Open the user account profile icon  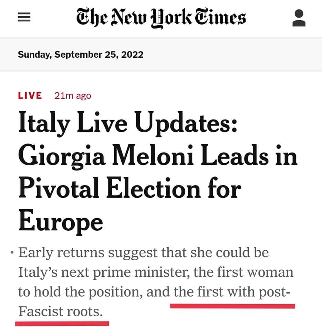pos(299,18)
